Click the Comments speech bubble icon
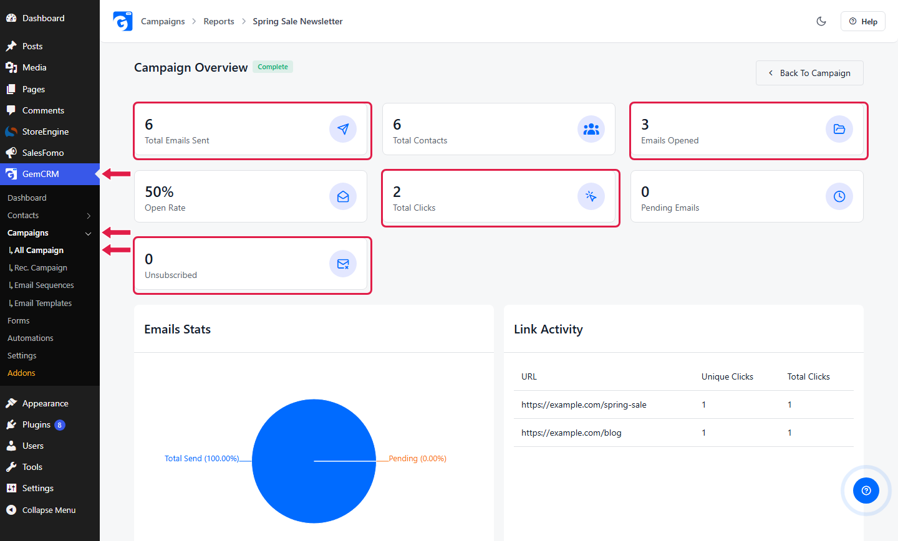 coord(11,110)
